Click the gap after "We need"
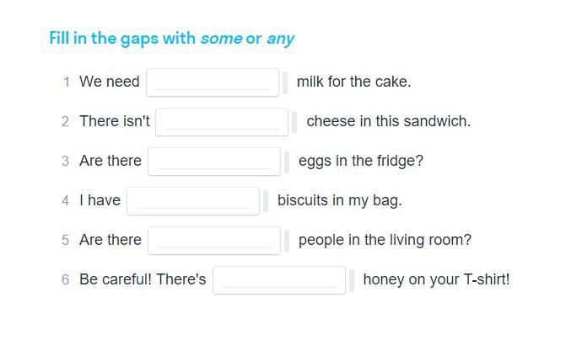The width and height of the screenshot is (582, 361). point(213,82)
